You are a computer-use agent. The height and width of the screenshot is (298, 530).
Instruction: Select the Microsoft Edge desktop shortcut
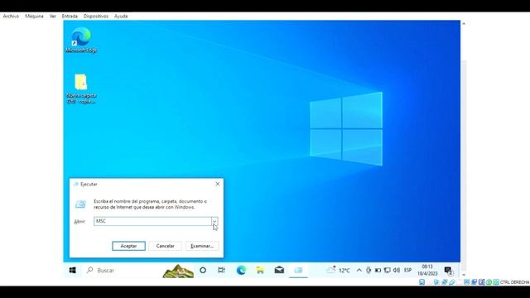pyautogui.click(x=81, y=40)
